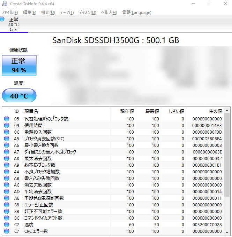Screen dimensions: 232x237
Task: Open the 編集(E) menu
Action: (x=30, y=13)
